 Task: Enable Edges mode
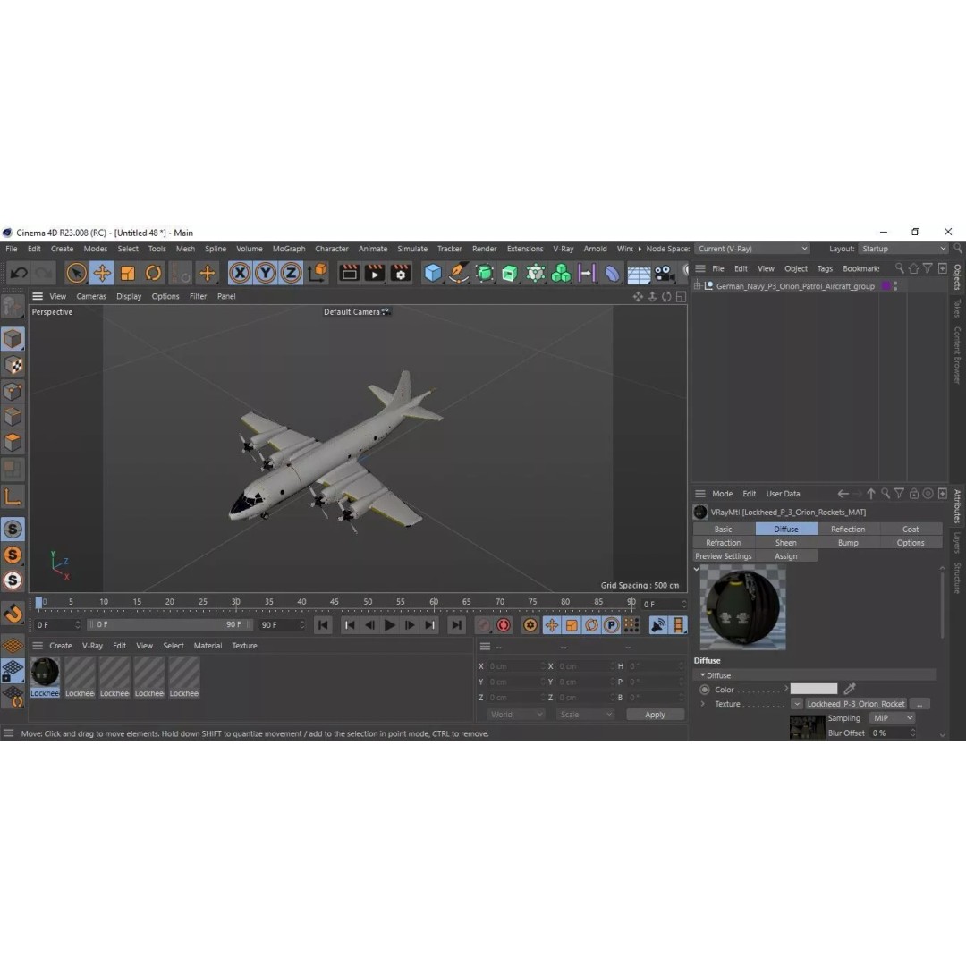coord(13,417)
